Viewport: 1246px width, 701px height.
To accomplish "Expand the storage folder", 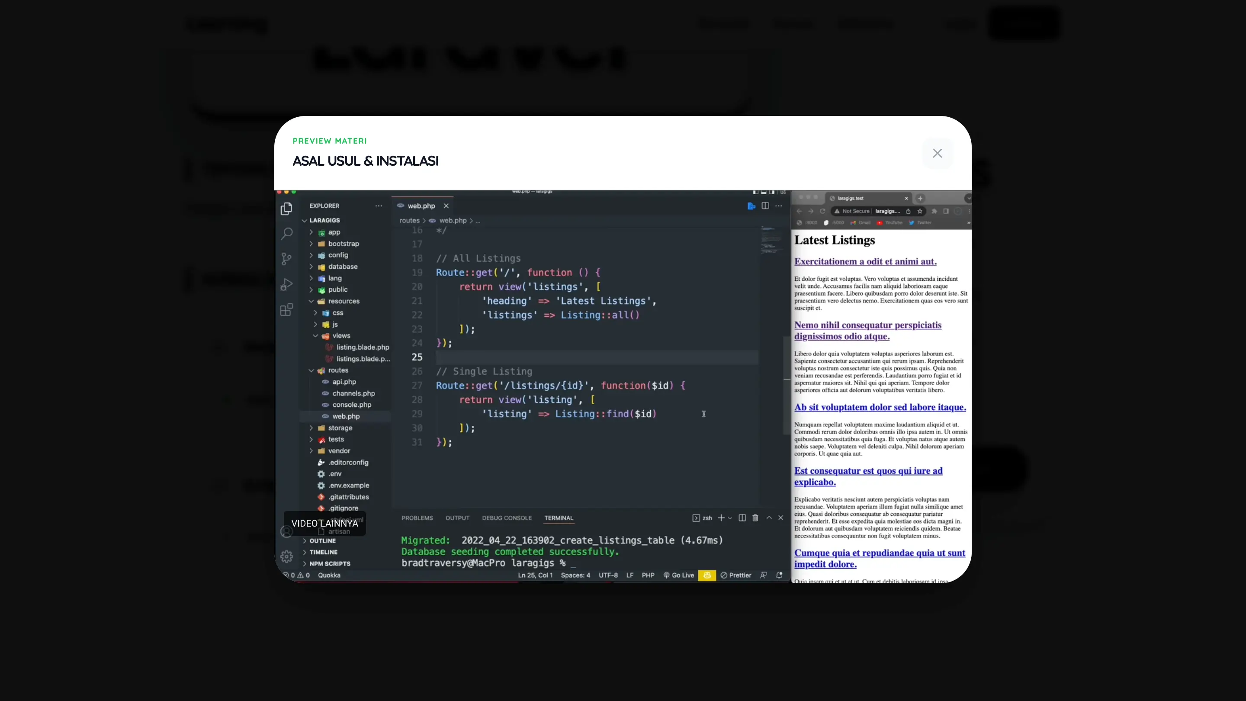I will tap(340, 428).
